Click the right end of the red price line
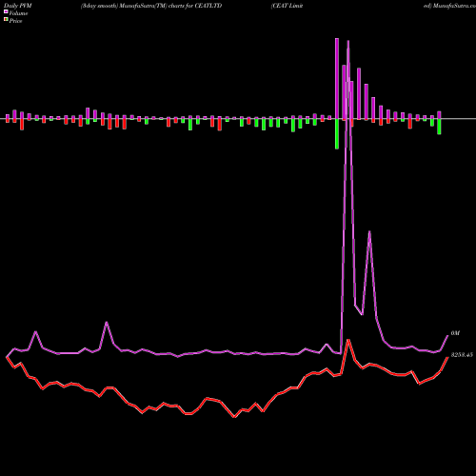 click(447, 357)
